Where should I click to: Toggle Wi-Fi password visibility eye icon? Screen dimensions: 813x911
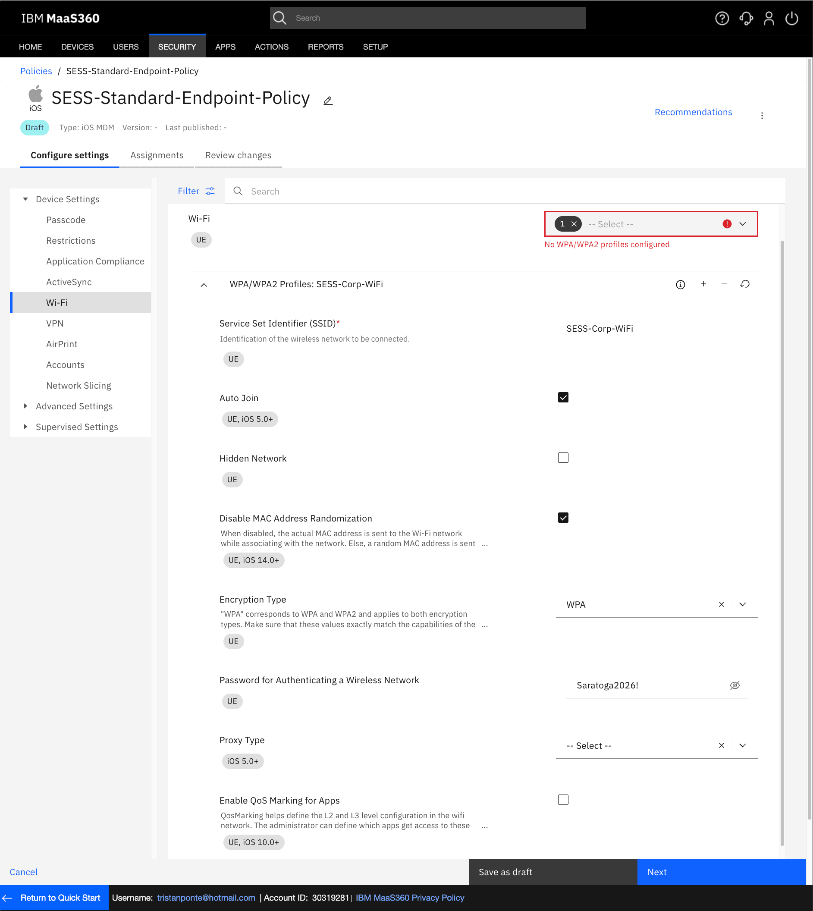click(x=735, y=685)
